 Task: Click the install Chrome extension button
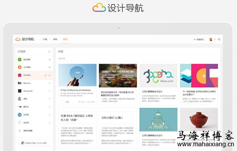34,143
